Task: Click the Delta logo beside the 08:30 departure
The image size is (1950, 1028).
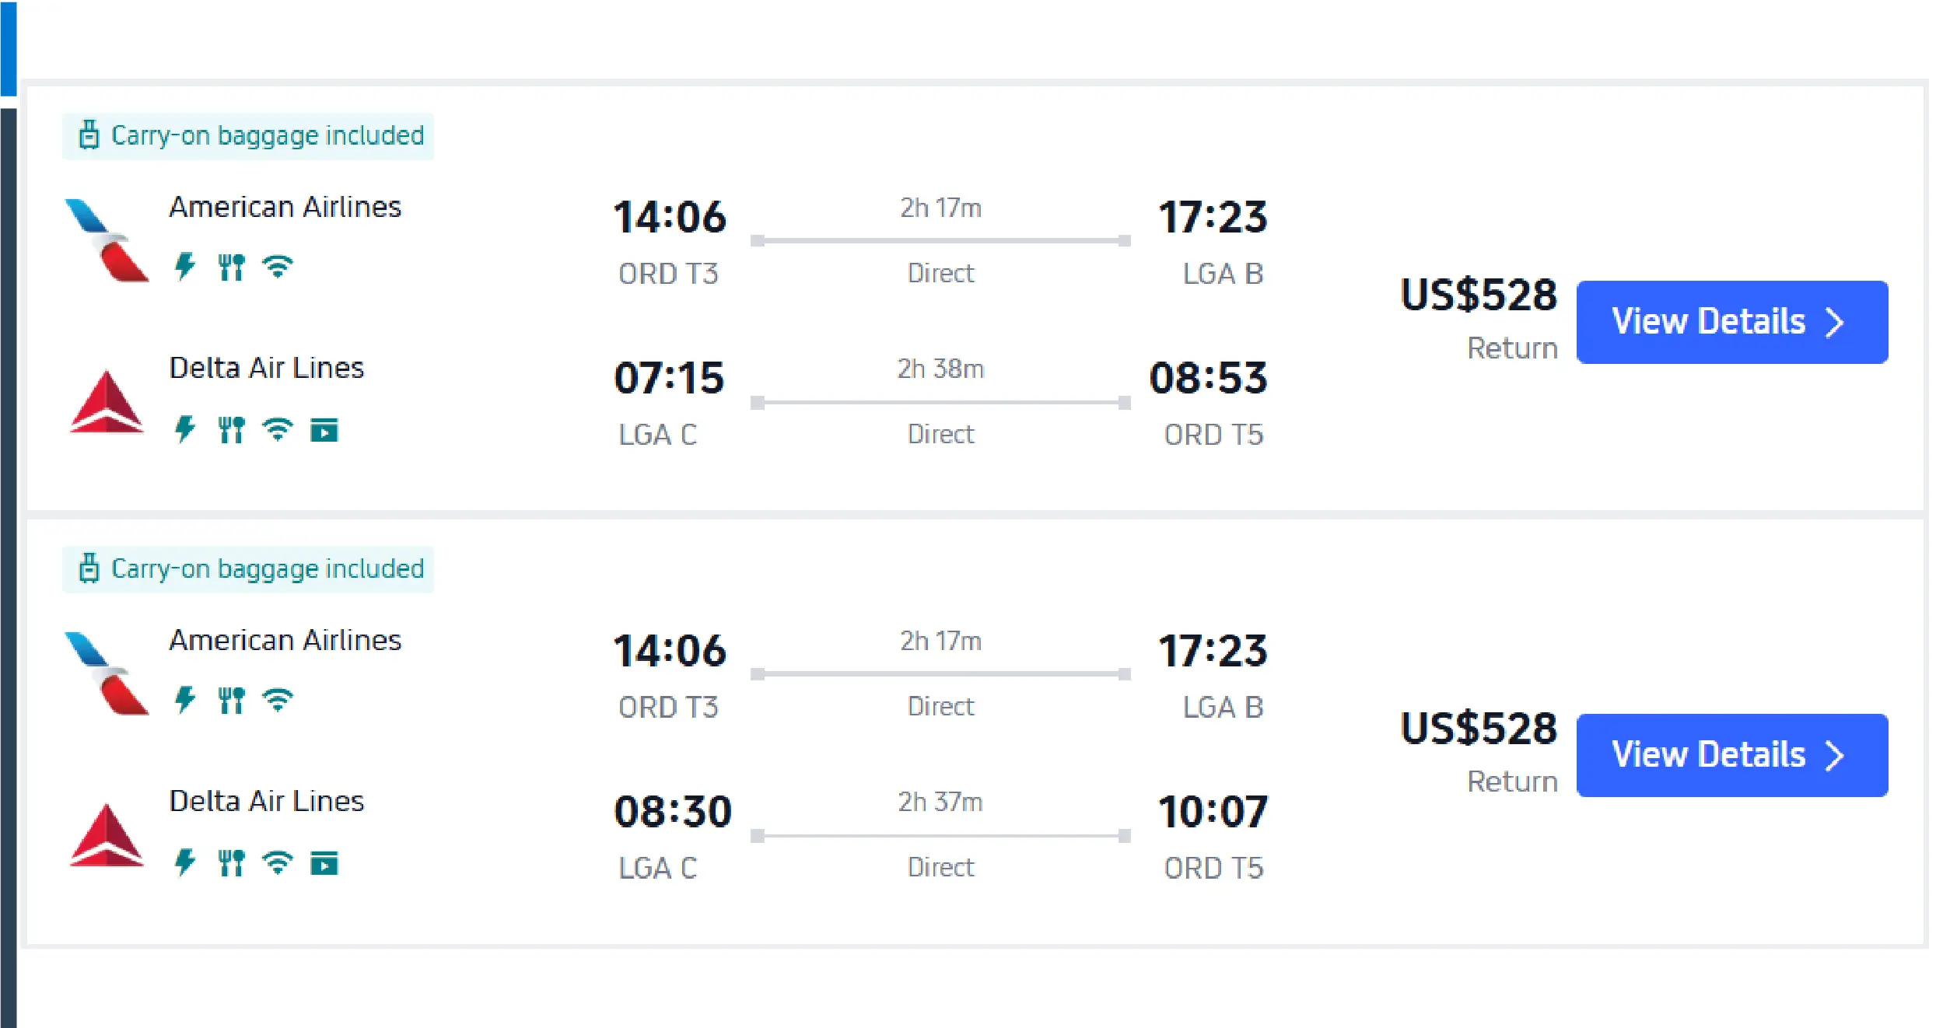Action: click(107, 835)
